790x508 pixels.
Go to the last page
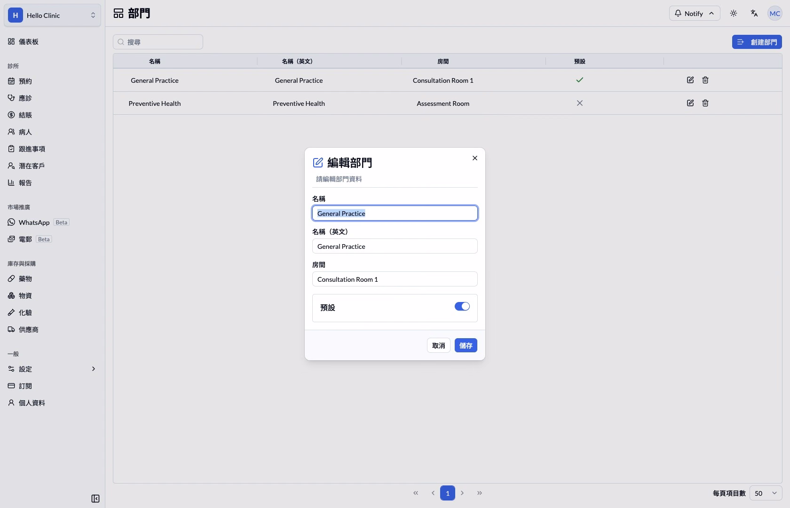point(480,493)
